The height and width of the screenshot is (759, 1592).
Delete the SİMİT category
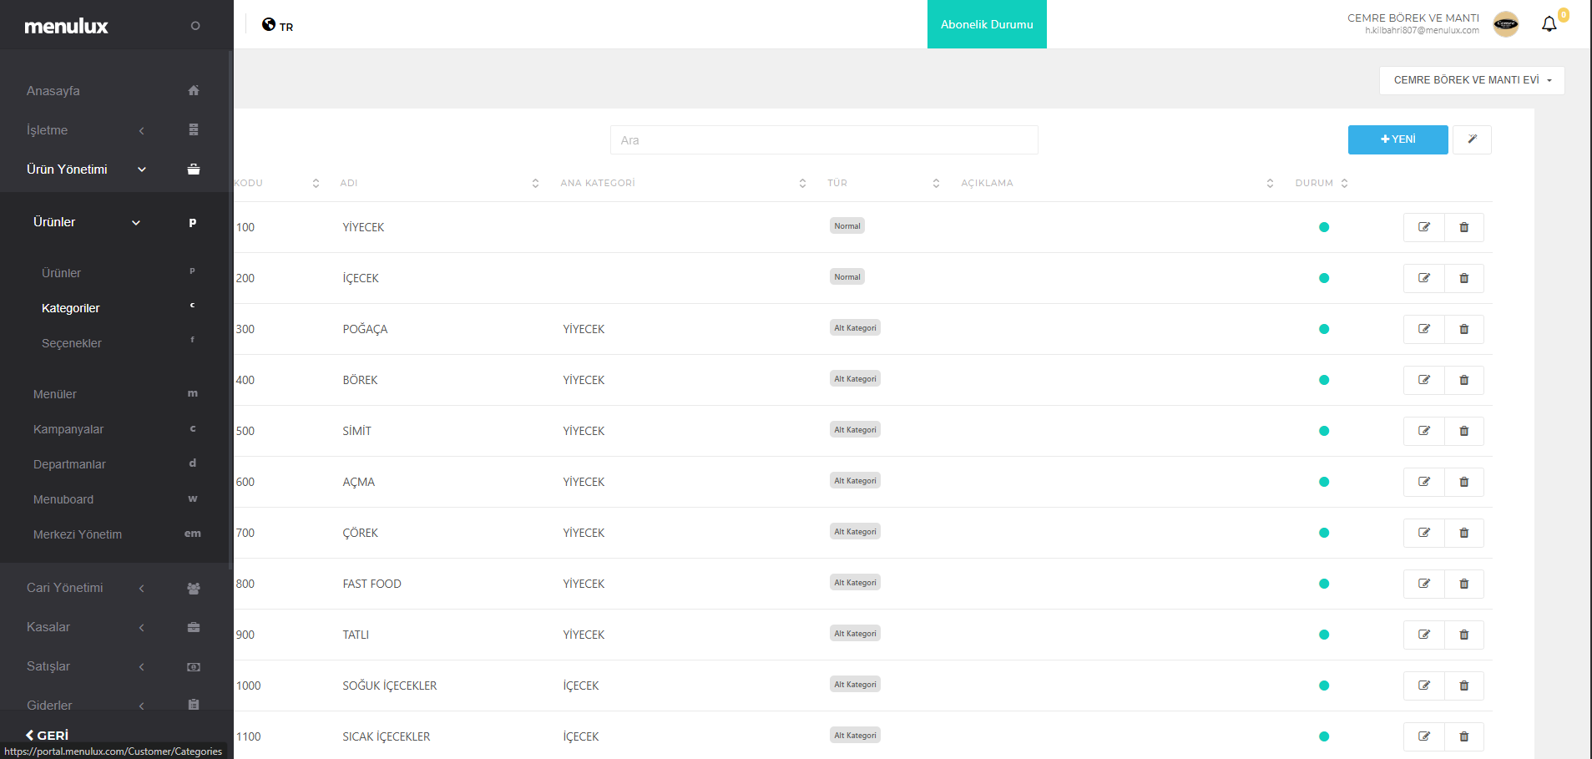[x=1463, y=431]
